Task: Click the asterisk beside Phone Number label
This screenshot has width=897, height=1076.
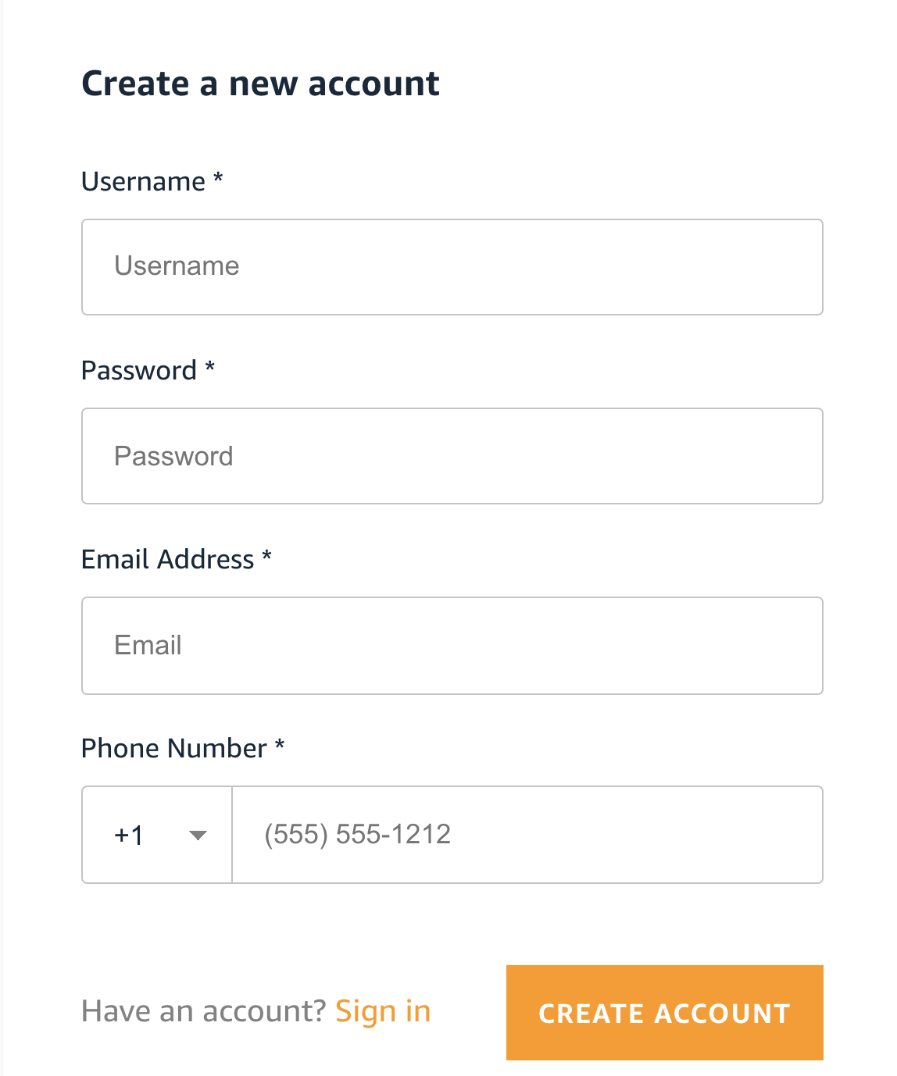Action: [280, 746]
